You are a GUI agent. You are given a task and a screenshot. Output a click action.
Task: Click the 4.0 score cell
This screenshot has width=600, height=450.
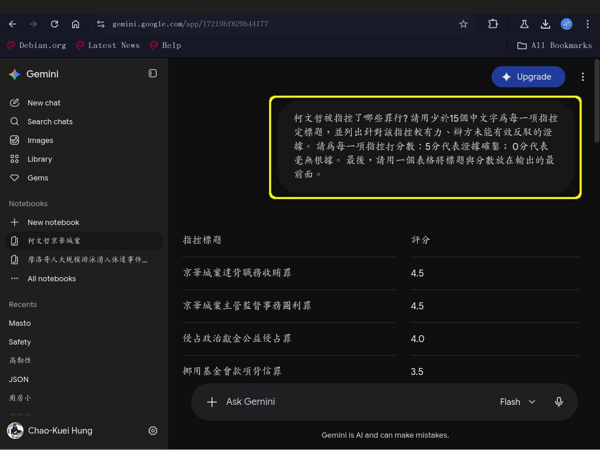[417, 339]
